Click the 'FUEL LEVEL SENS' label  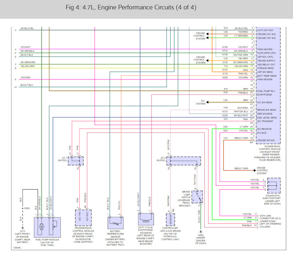point(267,117)
